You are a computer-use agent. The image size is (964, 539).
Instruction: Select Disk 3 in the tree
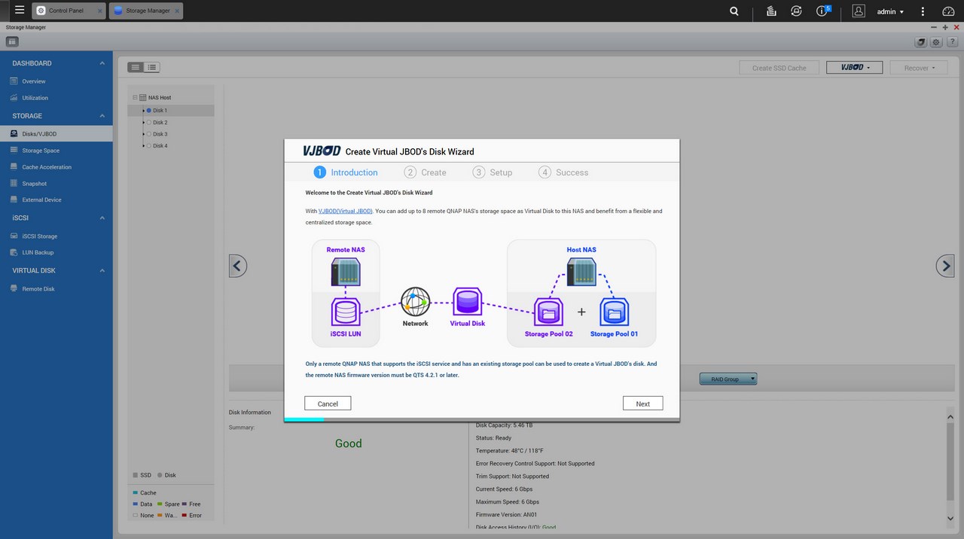pyautogui.click(x=160, y=134)
